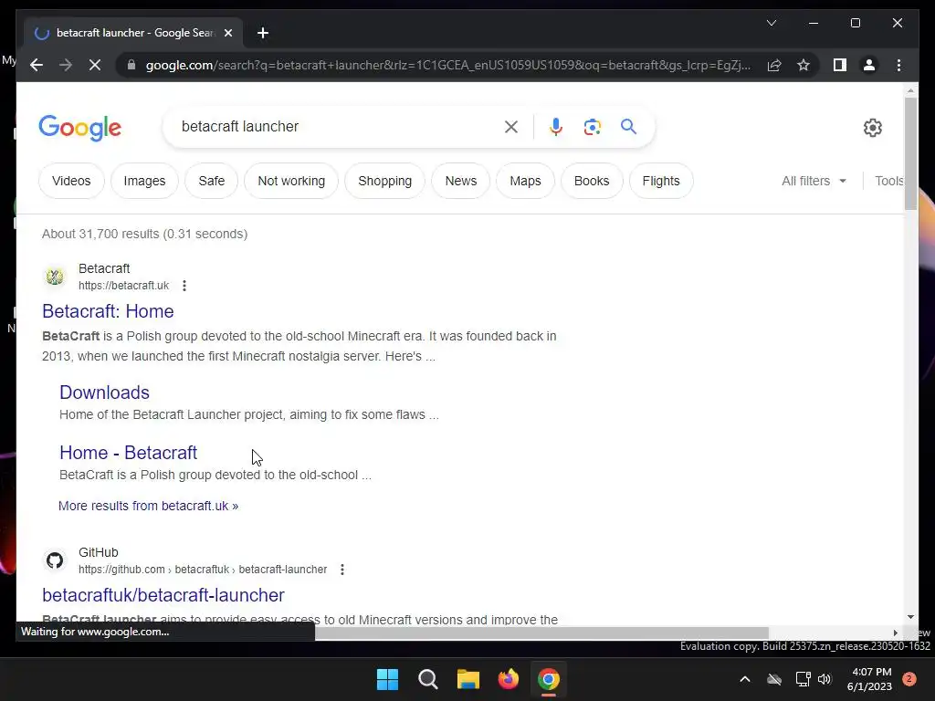Clear the search query X
The height and width of the screenshot is (701, 935).
click(511, 126)
